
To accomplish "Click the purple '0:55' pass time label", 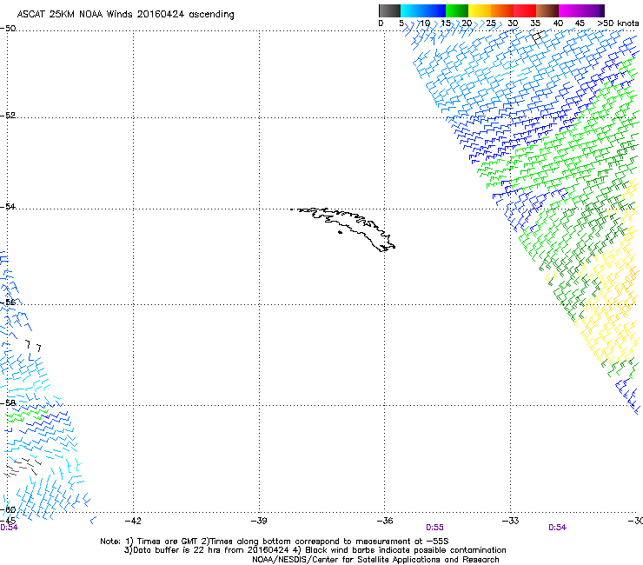I will (x=434, y=528).
